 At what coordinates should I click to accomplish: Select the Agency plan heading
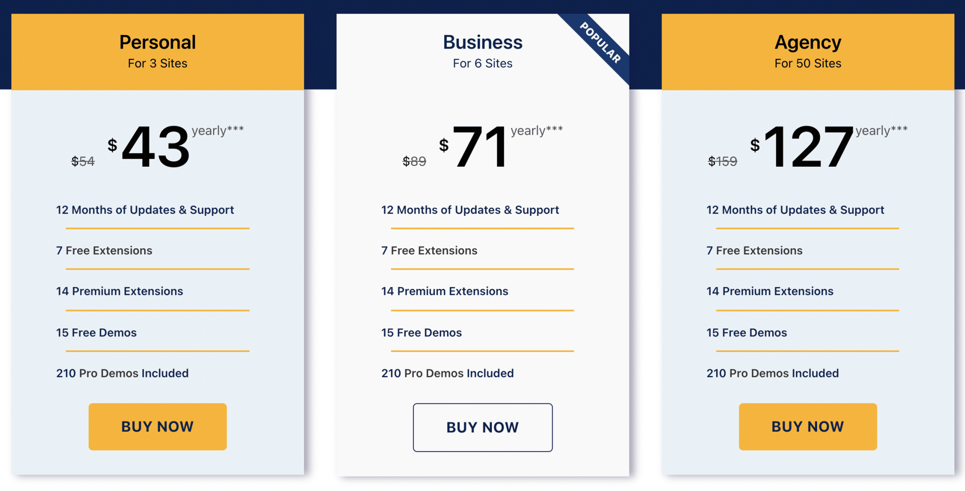[x=808, y=42]
